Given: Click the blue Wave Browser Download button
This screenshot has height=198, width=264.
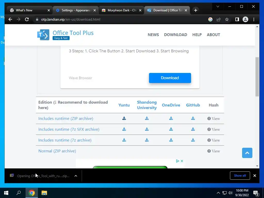Looking at the screenshot, I should 170,78.
